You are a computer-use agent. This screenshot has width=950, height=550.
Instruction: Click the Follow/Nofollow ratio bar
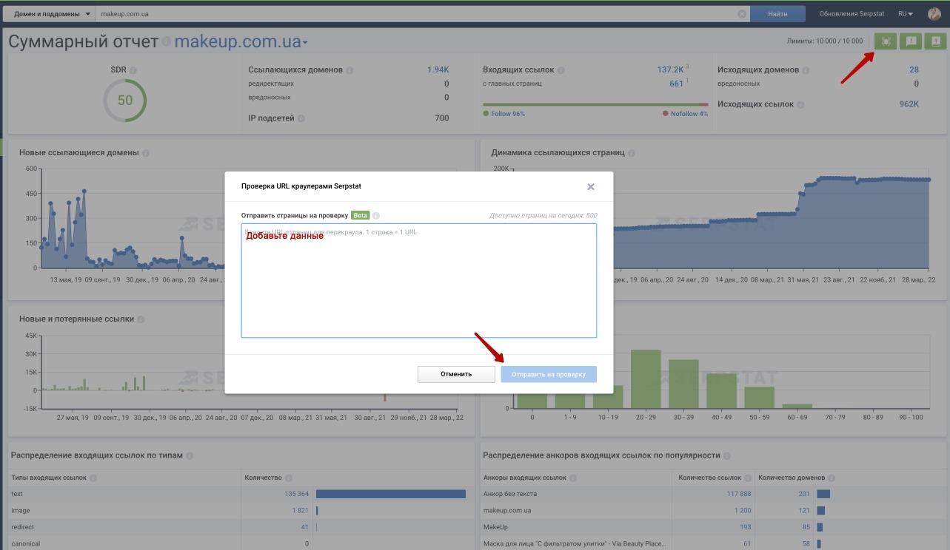595,104
